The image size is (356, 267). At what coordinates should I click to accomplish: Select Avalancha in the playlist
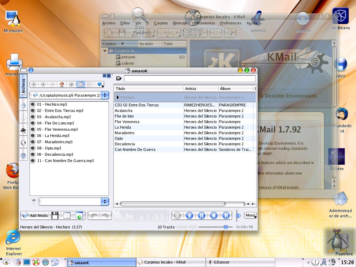[x=185, y=111]
